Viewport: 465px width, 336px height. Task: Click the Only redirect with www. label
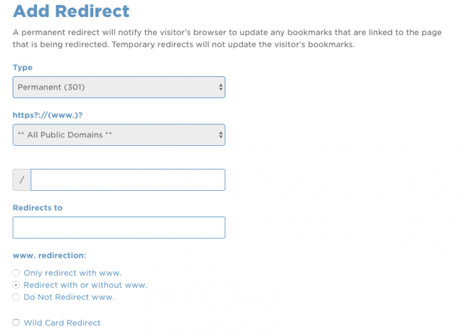(x=73, y=273)
